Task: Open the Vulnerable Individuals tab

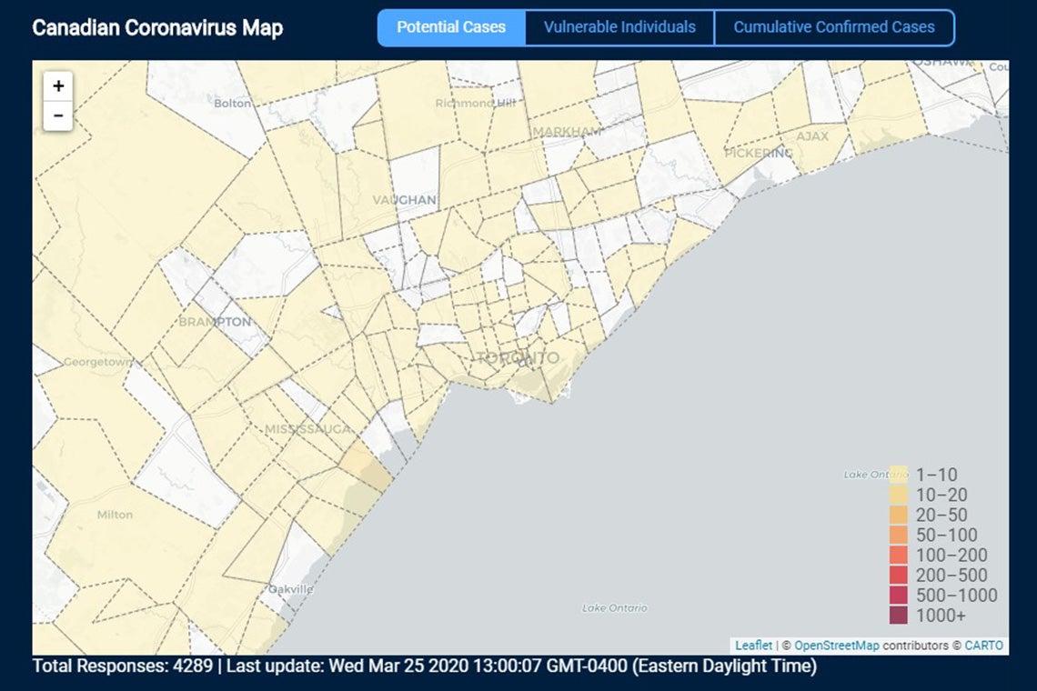Action: 619,27
